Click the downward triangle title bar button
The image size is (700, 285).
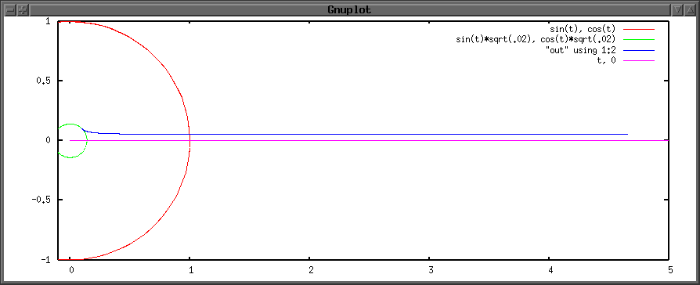pos(677,9)
